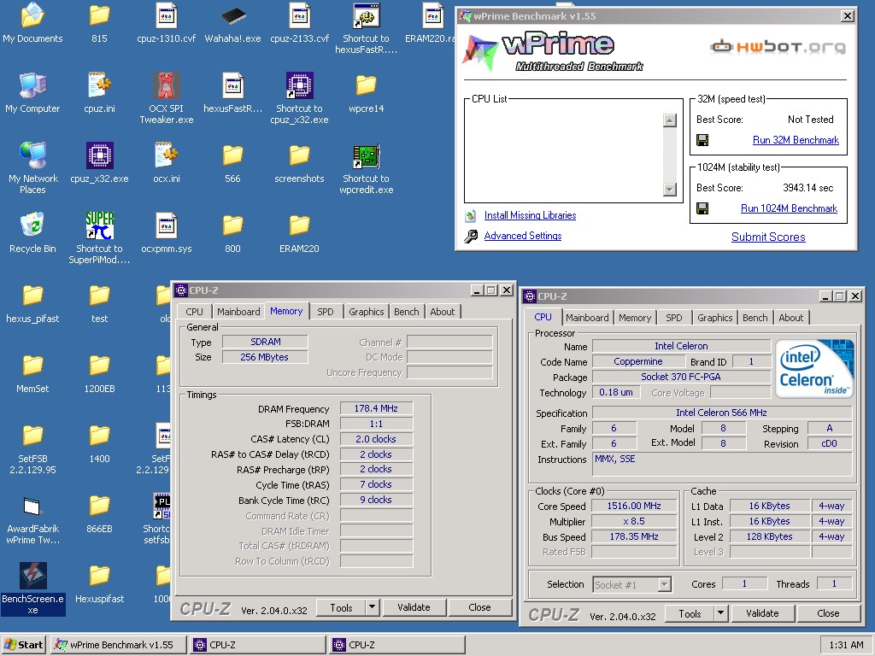The image size is (875, 656).
Task: Switch to wPrime Benchmark v1.55 taskbar button
Action: click(117, 645)
